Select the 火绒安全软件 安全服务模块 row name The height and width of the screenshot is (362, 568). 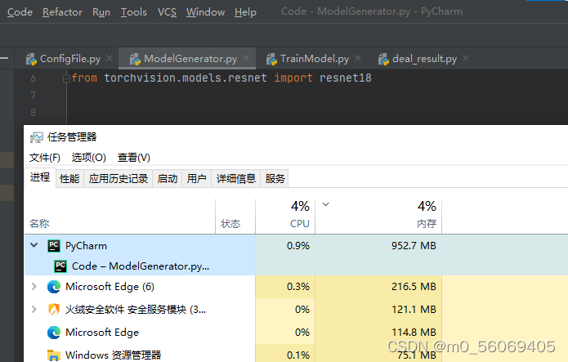tap(136, 310)
